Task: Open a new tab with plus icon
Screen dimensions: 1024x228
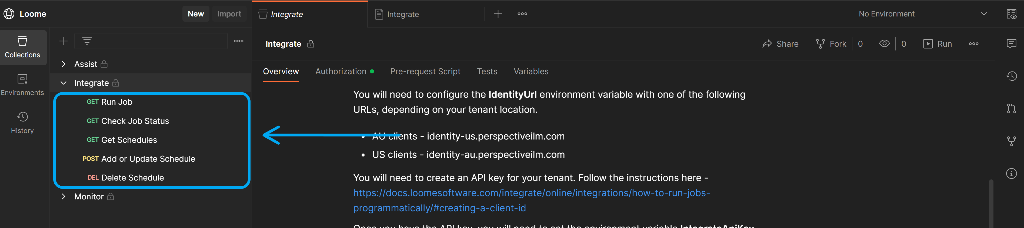Action: [x=498, y=14]
